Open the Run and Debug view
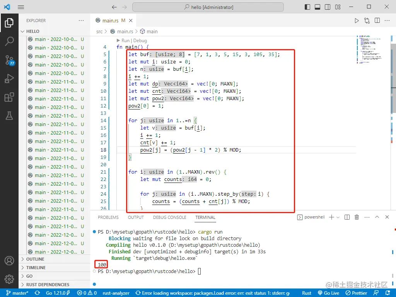 click(9, 79)
